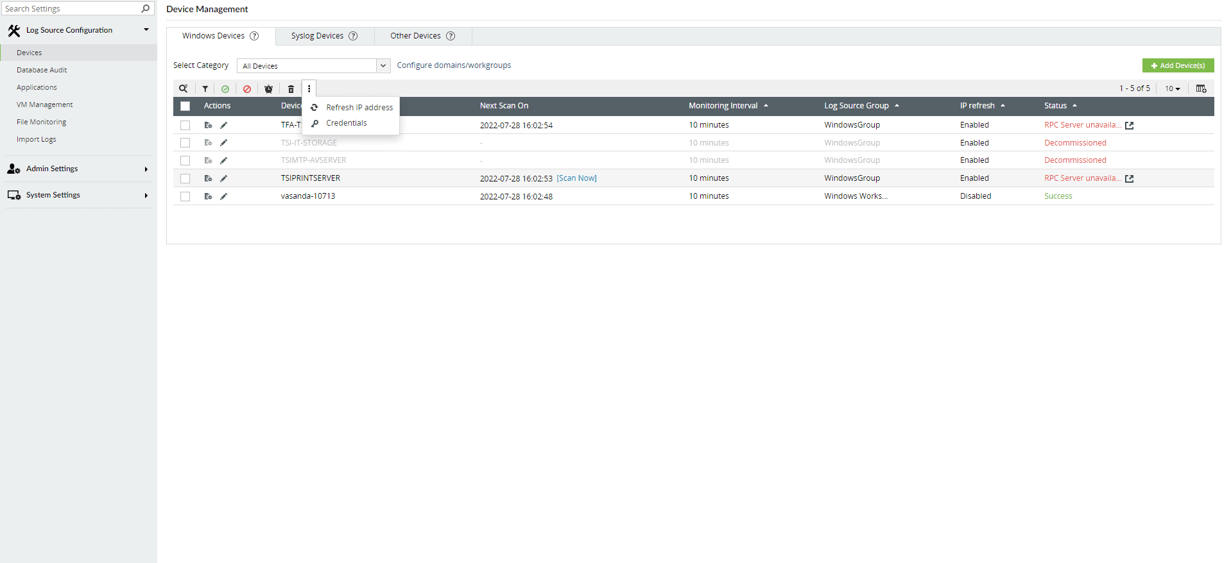
Task: Switch to Syslog Devices tab
Action: pos(325,36)
